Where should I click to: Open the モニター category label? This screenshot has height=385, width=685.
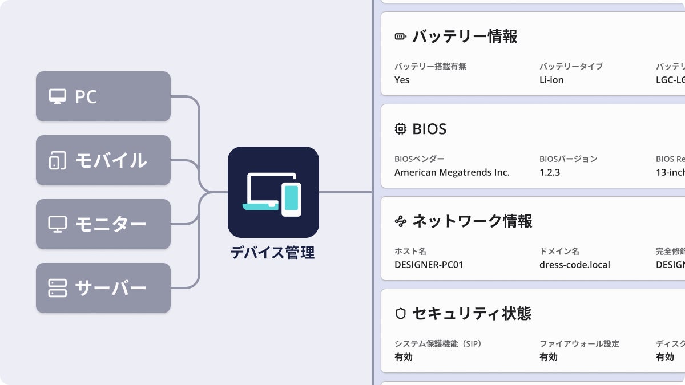tap(111, 224)
